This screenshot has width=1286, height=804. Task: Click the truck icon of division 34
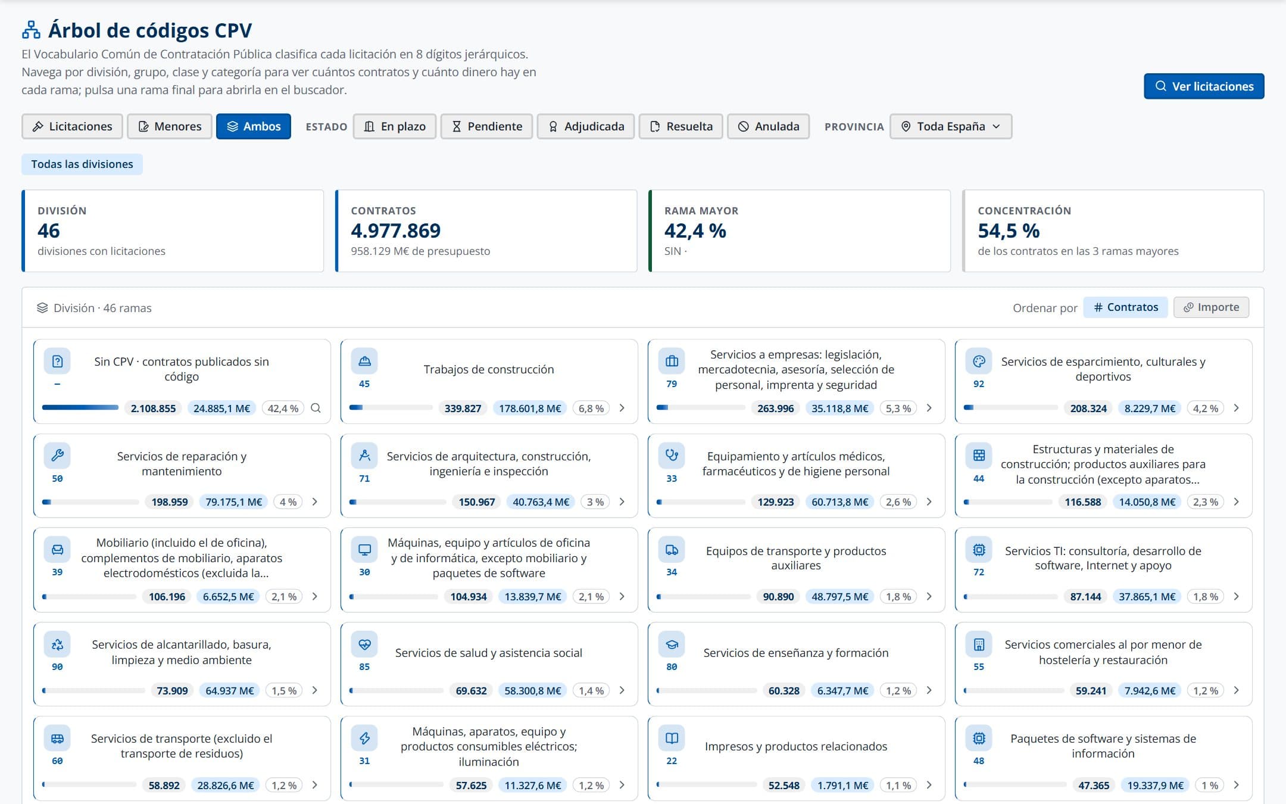672,549
